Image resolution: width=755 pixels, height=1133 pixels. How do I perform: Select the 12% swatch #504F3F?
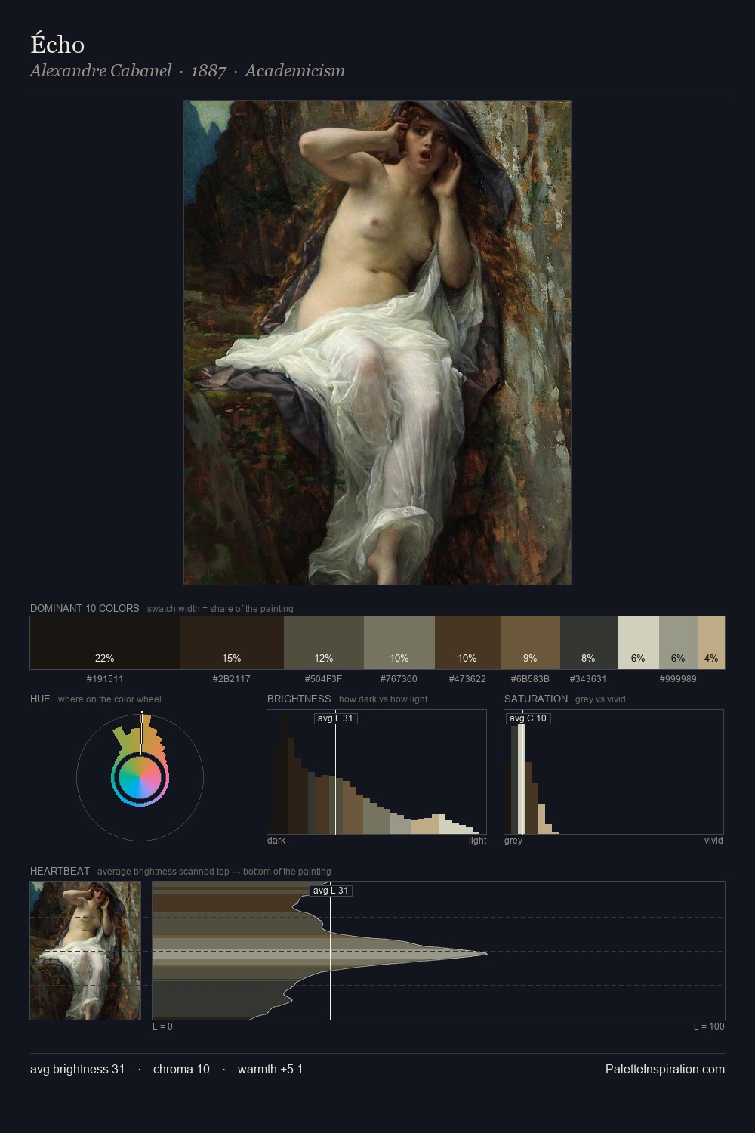pos(324,643)
